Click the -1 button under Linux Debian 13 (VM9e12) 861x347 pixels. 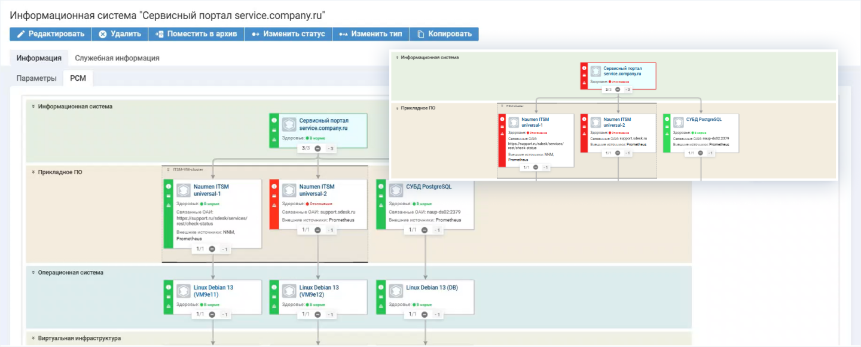pyautogui.click(x=331, y=315)
